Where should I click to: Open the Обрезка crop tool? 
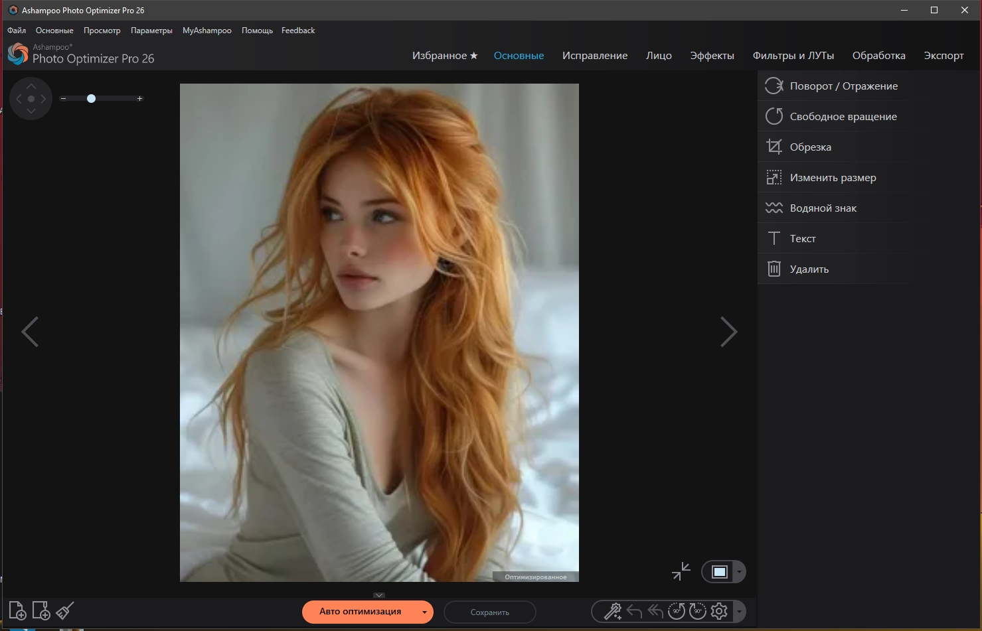coord(810,147)
